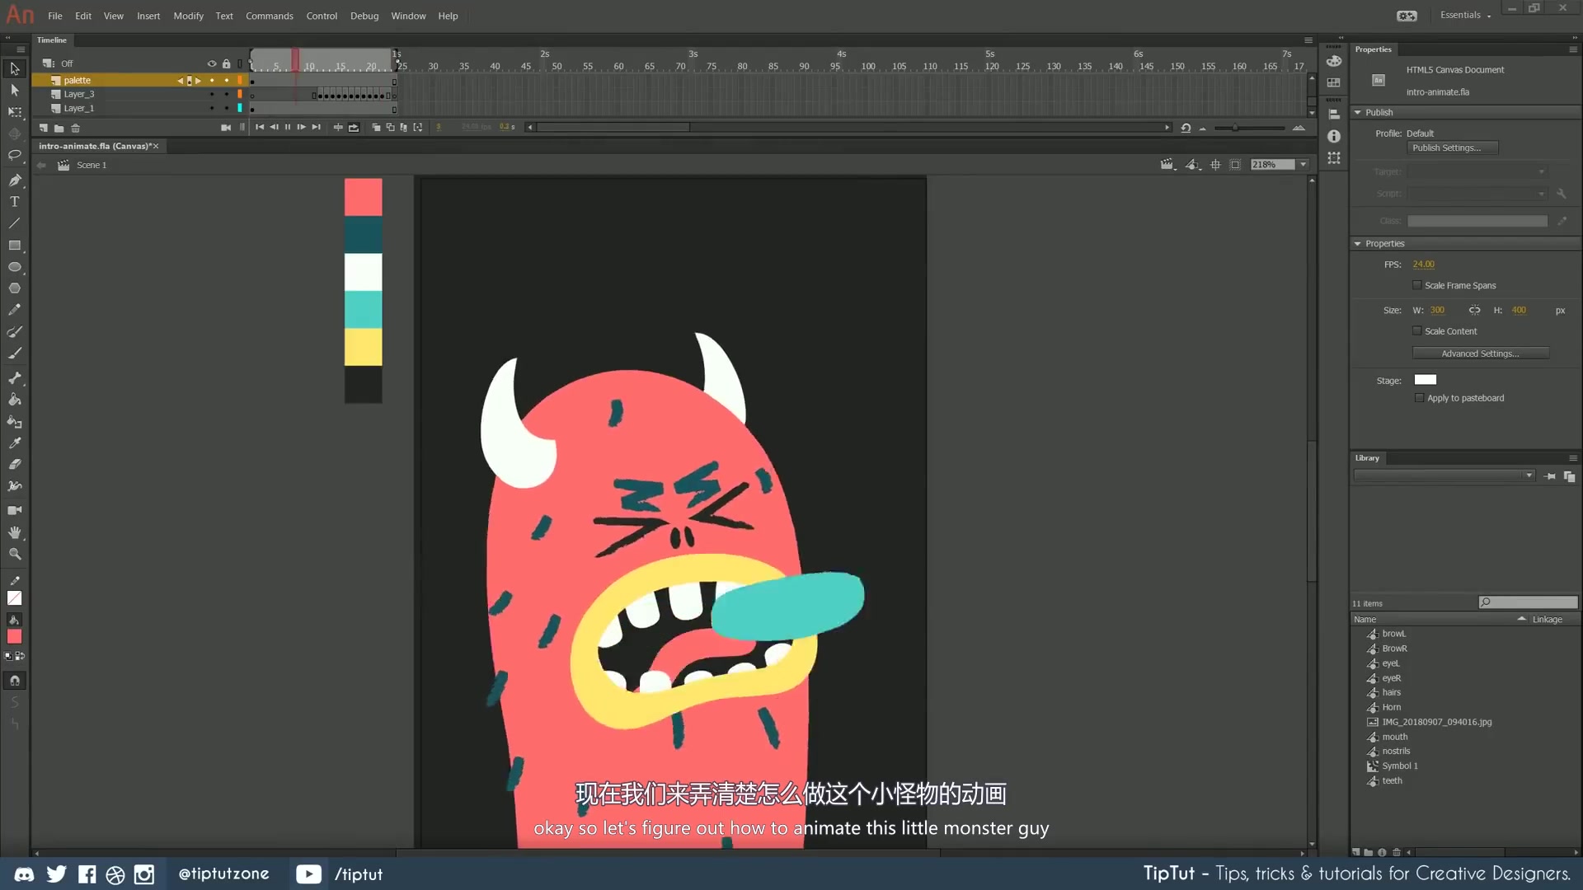The width and height of the screenshot is (1583, 890).
Task: Click Commands menu item
Action: [270, 15]
